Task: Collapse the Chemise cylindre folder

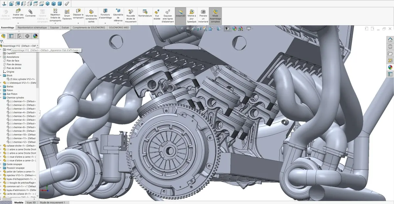Action: (1, 97)
